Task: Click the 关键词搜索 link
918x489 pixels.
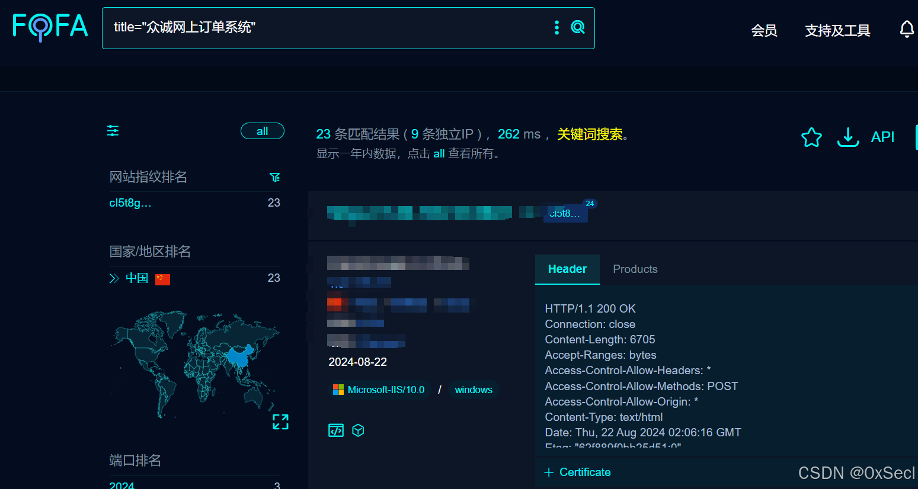Action: point(590,134)
